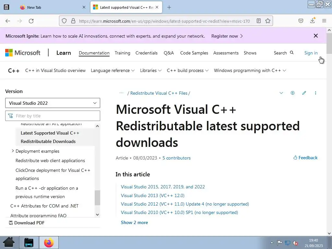The width and height of the screenshot is (332, 249).
Task: Open the search magnifier in the header
Action: [x=292, y=53]
